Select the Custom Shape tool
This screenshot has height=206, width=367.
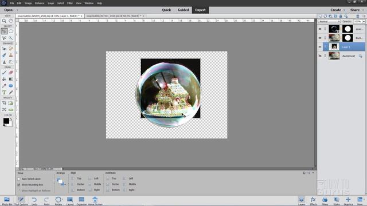[11, 86]
